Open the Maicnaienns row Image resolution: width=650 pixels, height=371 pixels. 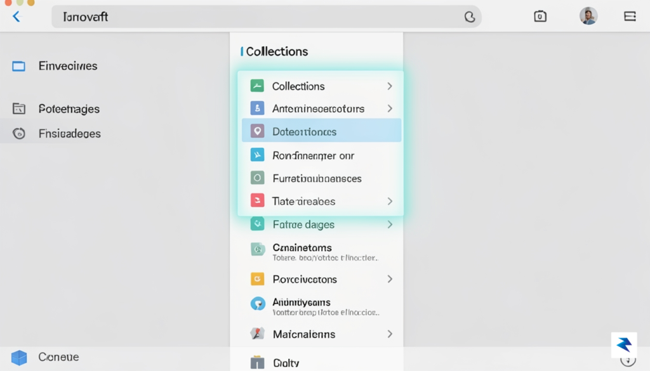click(x=321, y=334)
